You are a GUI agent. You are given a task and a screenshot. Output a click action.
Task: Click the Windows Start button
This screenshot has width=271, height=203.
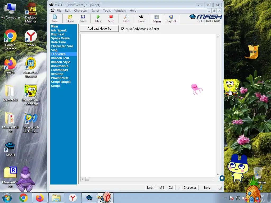7,198
